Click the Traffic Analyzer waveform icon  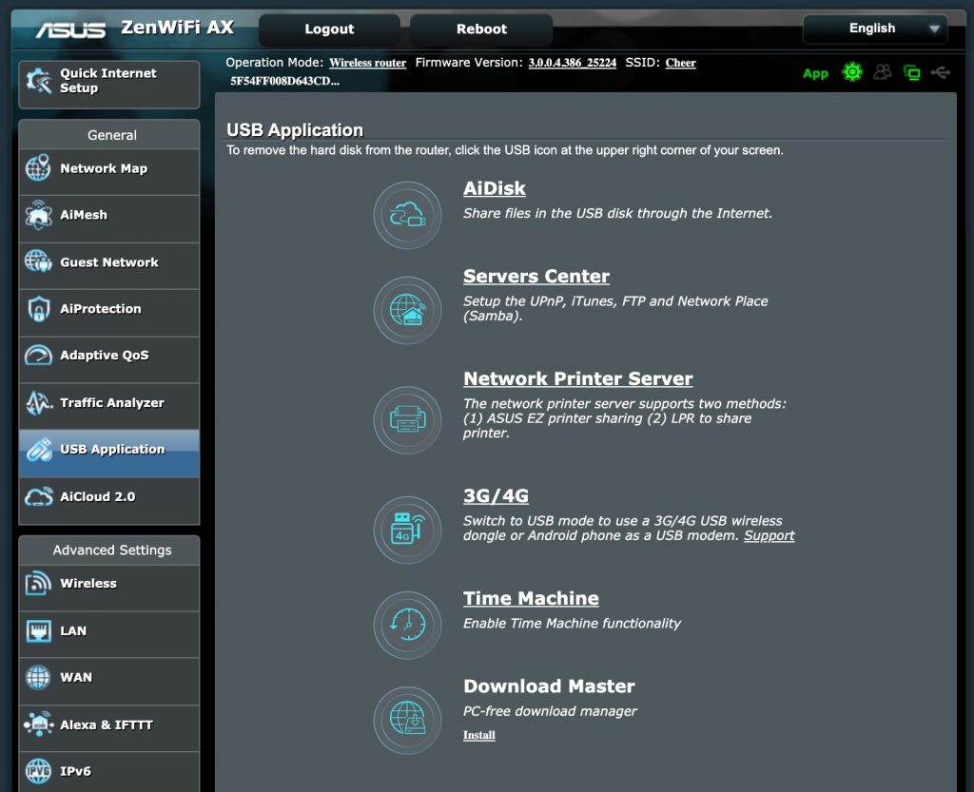coord(38,403)
